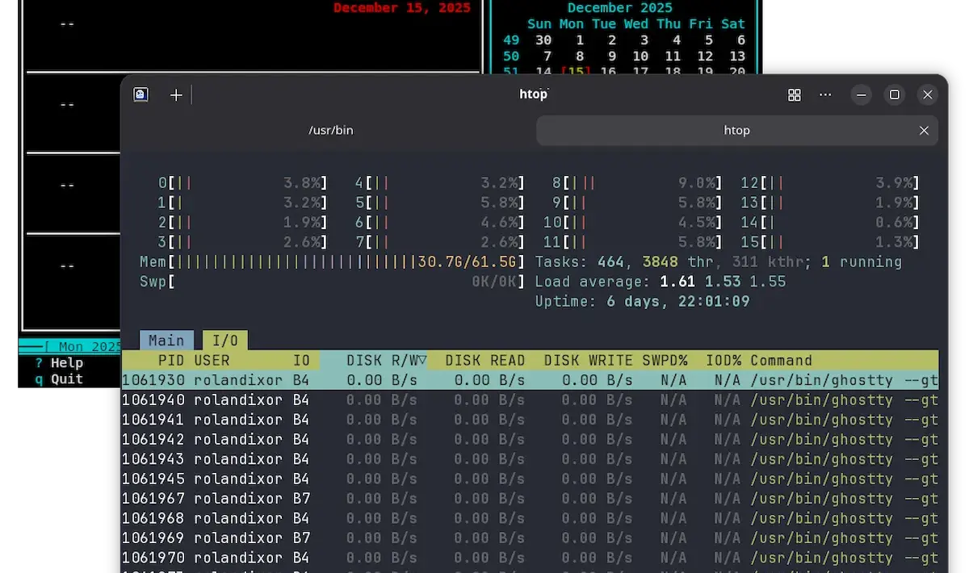Image resolution: width=969 pixels, height=573 pixels.
Task: Select process row with PID 1061970
Action: pyautogui.click(x=530, y=558)
